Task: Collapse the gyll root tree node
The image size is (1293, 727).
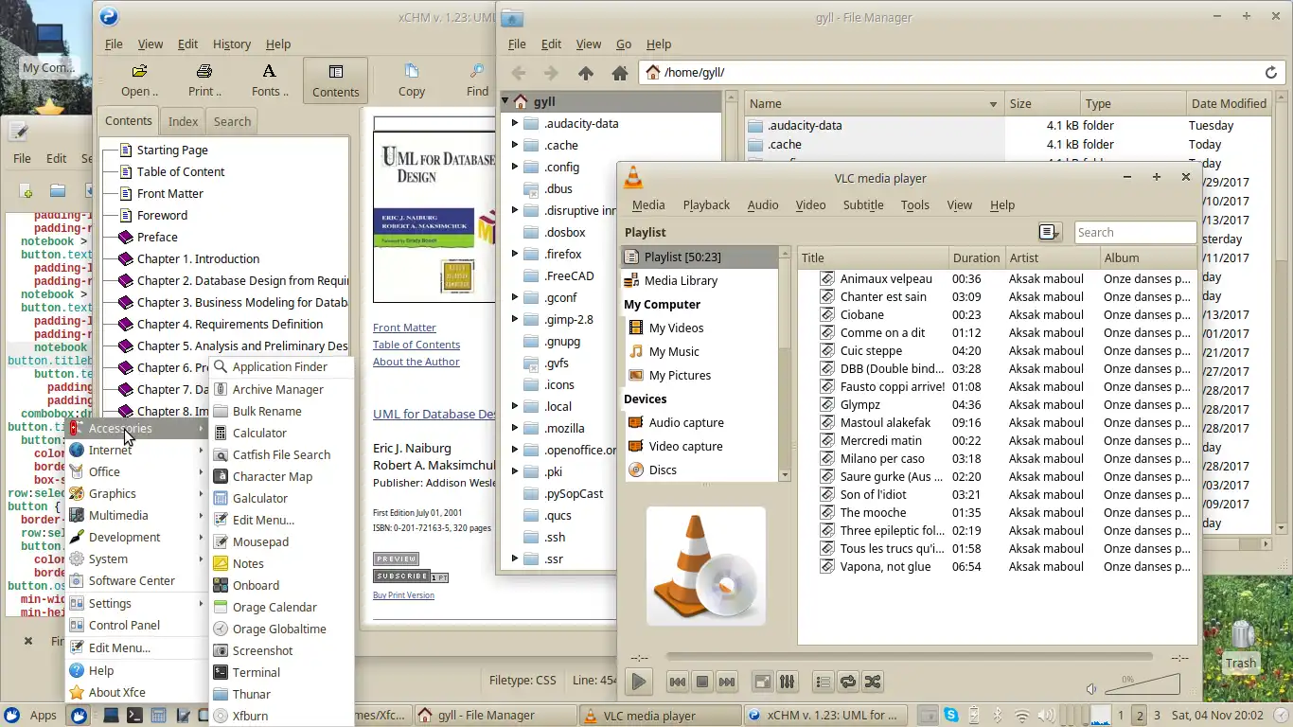Action: 505,100
